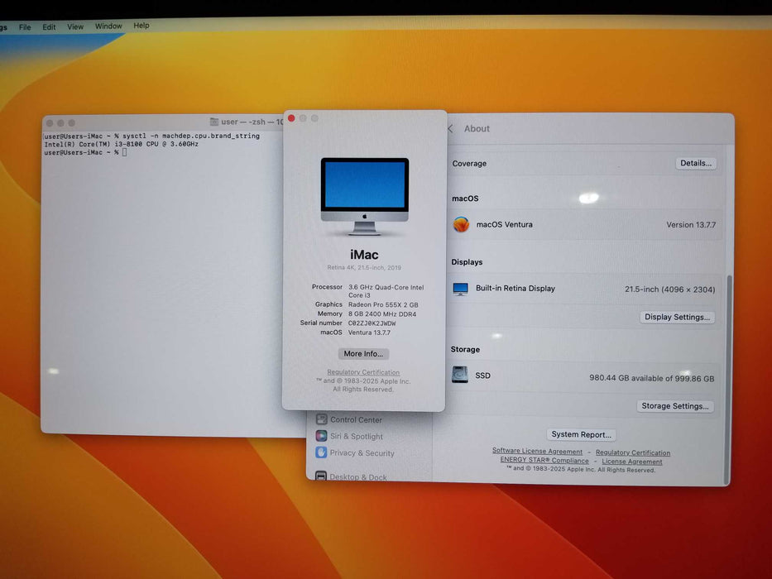This screenshot has width=772, height=579.
Task: Click Coverage Details... button
Action: tap(696, 163)
